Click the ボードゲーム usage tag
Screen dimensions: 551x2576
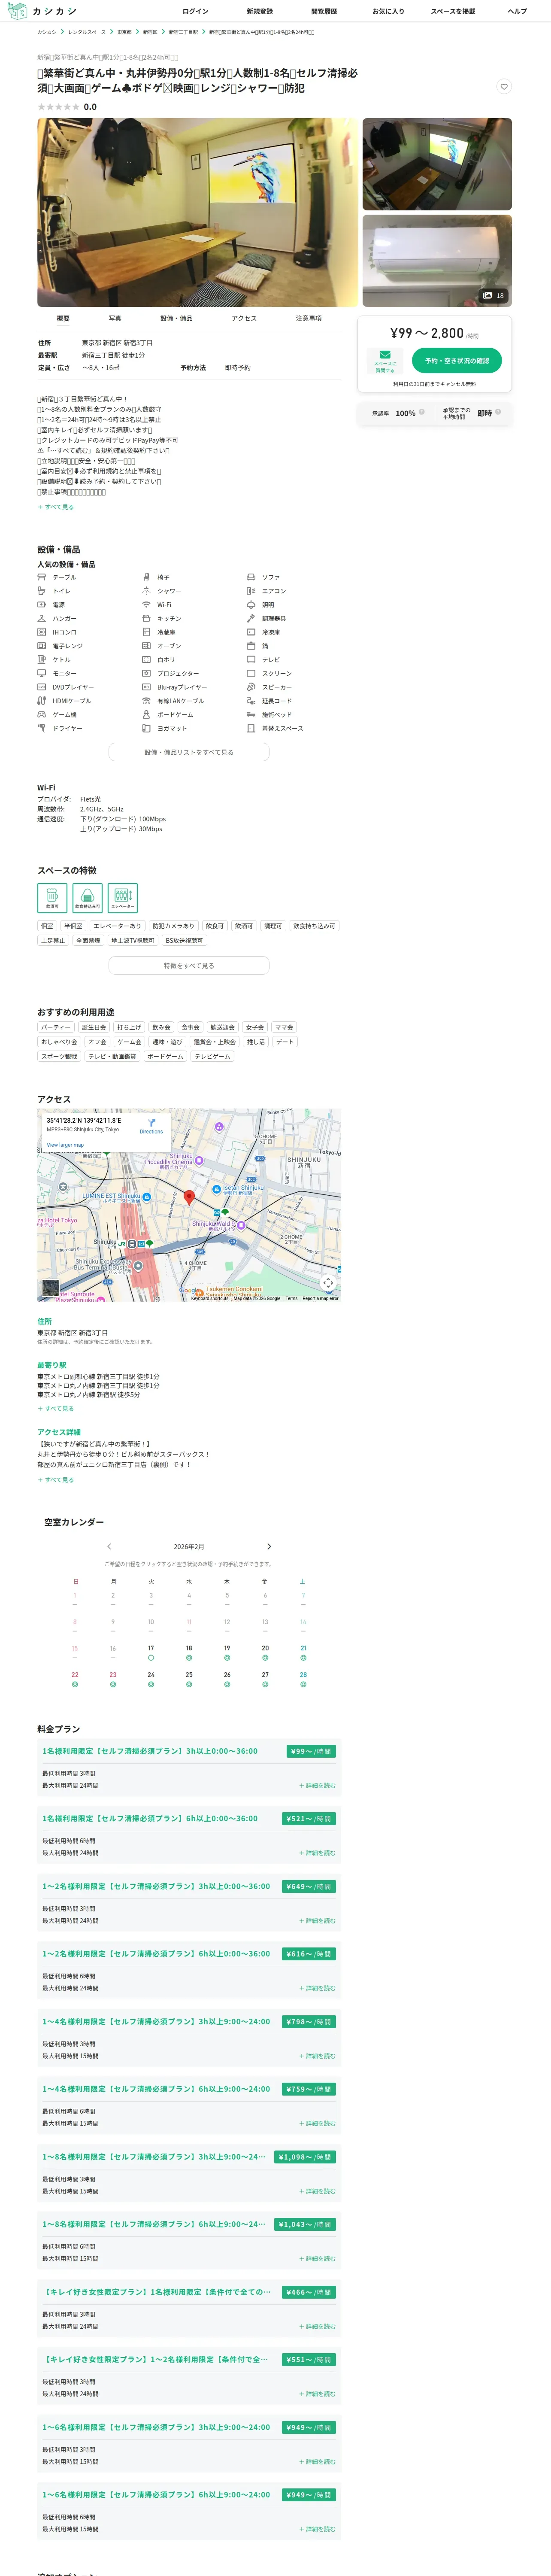[165, 1056]
